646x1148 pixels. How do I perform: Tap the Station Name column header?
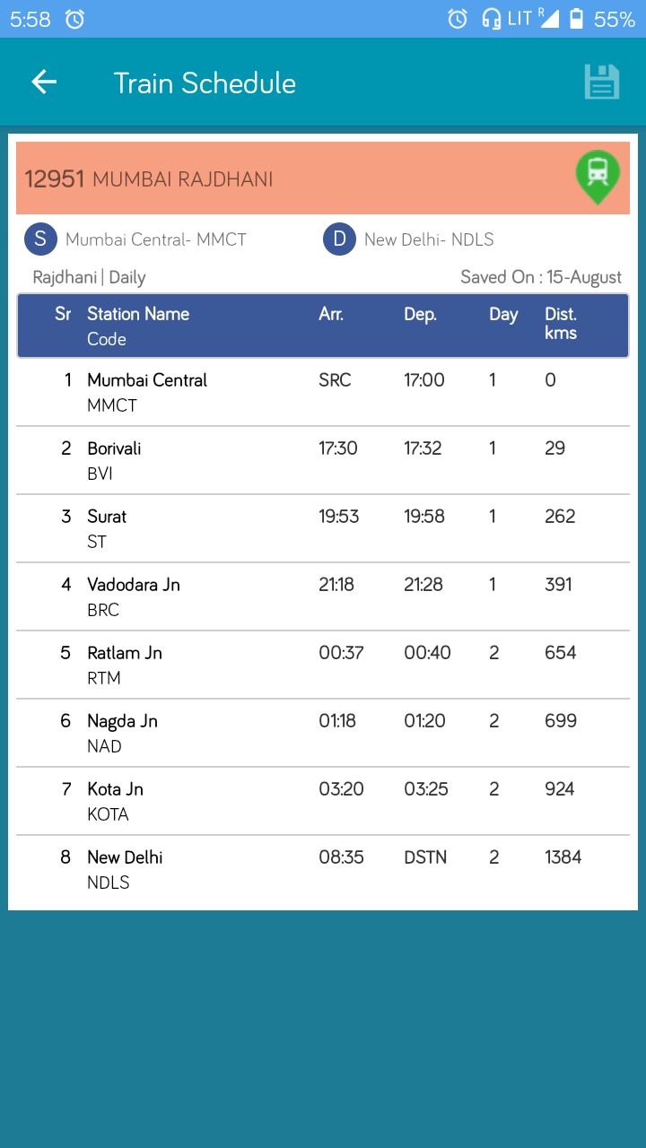(x=138, y=314)
